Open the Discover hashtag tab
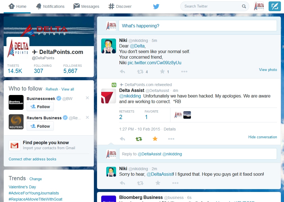Image resolution: width=284 pixels, height=202 pixels. point(120,6)
